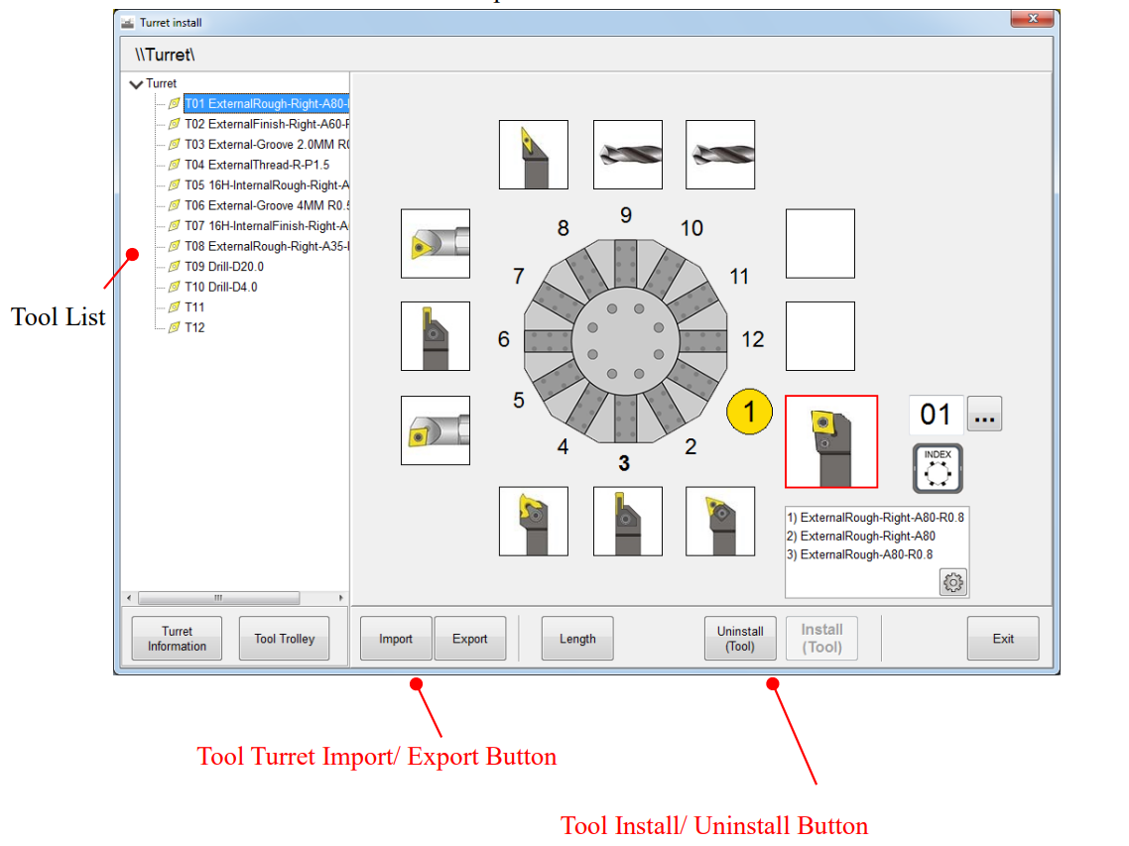Select the station 2 external finish tool thumbnail
The height and width of the screenshot is (846, 1129).
point(720,522)
